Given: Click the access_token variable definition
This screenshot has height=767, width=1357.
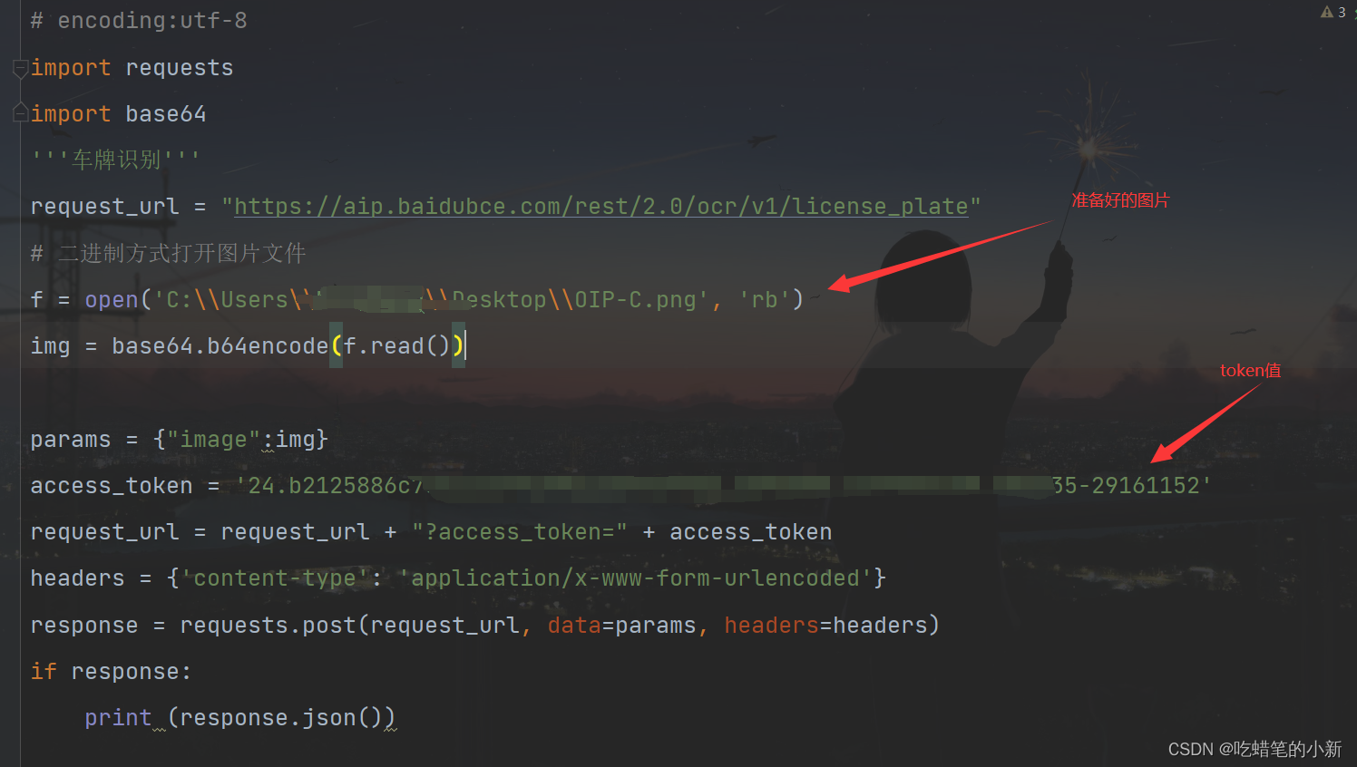Looking at the screenshot, I should coord(112,486).
